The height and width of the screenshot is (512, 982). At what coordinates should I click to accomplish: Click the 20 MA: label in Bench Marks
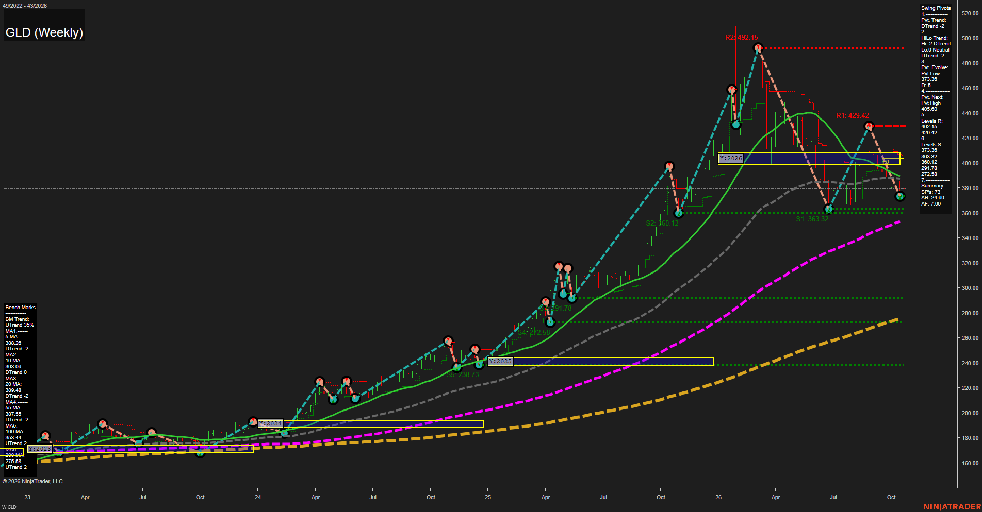[x=13, y=384]
